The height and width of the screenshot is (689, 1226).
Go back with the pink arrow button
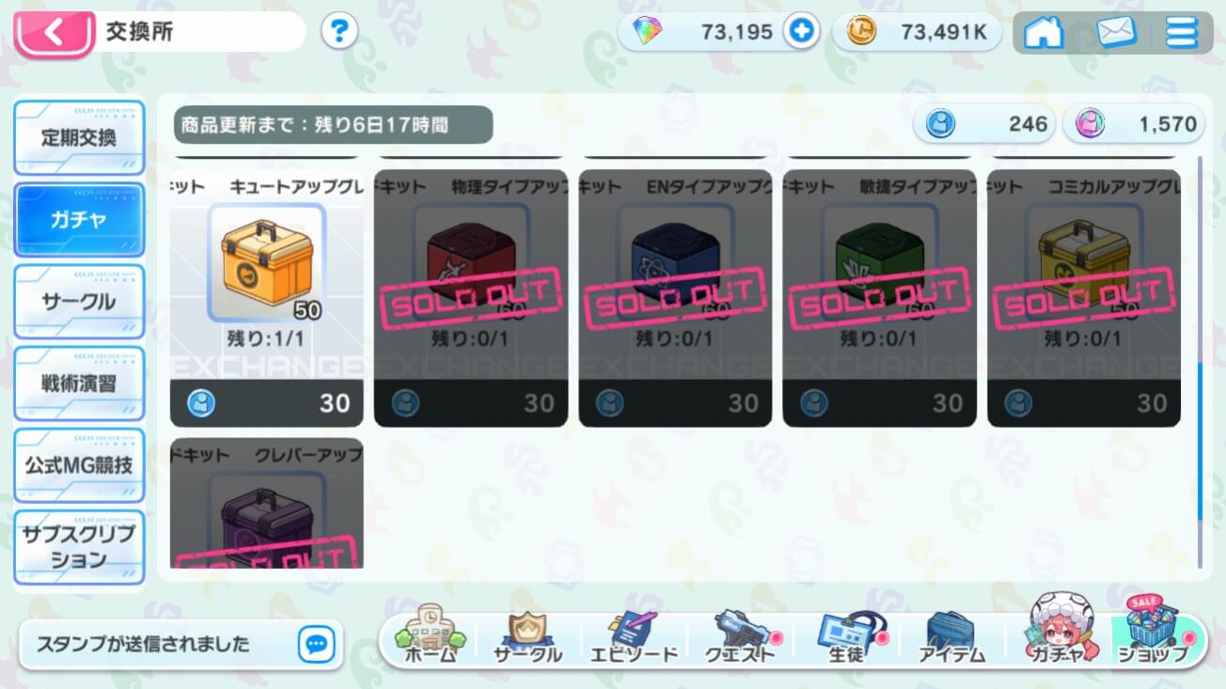55,33
